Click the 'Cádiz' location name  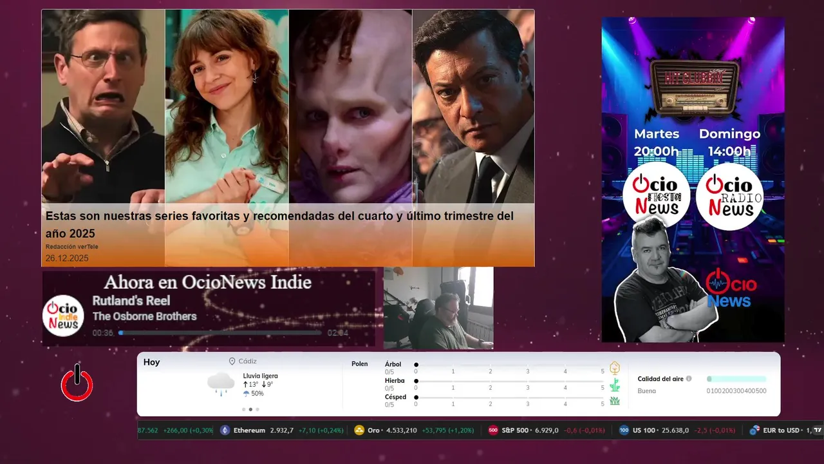(x=247, y=362)
